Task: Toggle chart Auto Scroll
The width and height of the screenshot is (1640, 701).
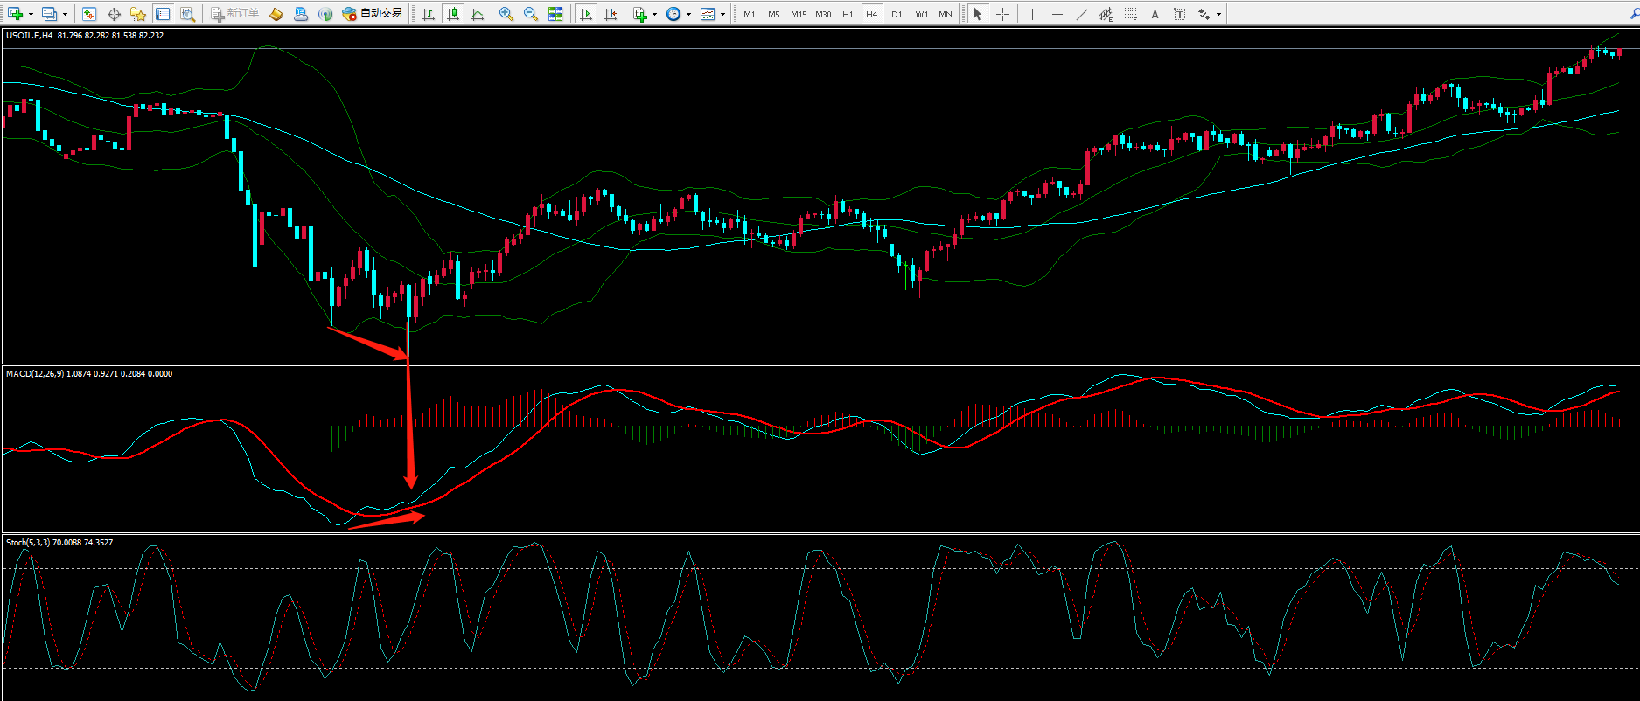Action: click(586, 14)
